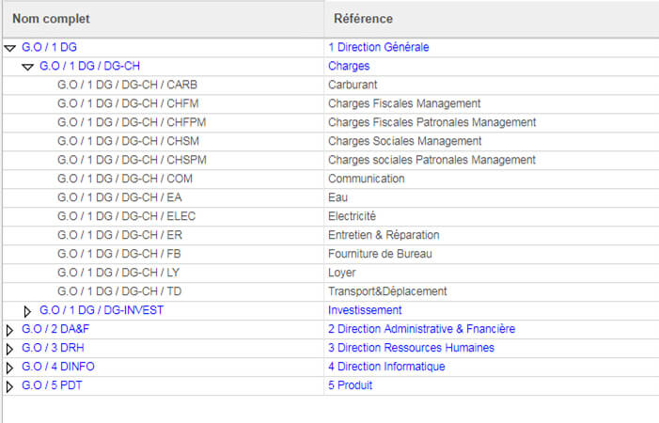The width and height of the screenshot is (659, 423).
Task: Collapse the G.O / 1 DG tree node
Action: point(10,47)
